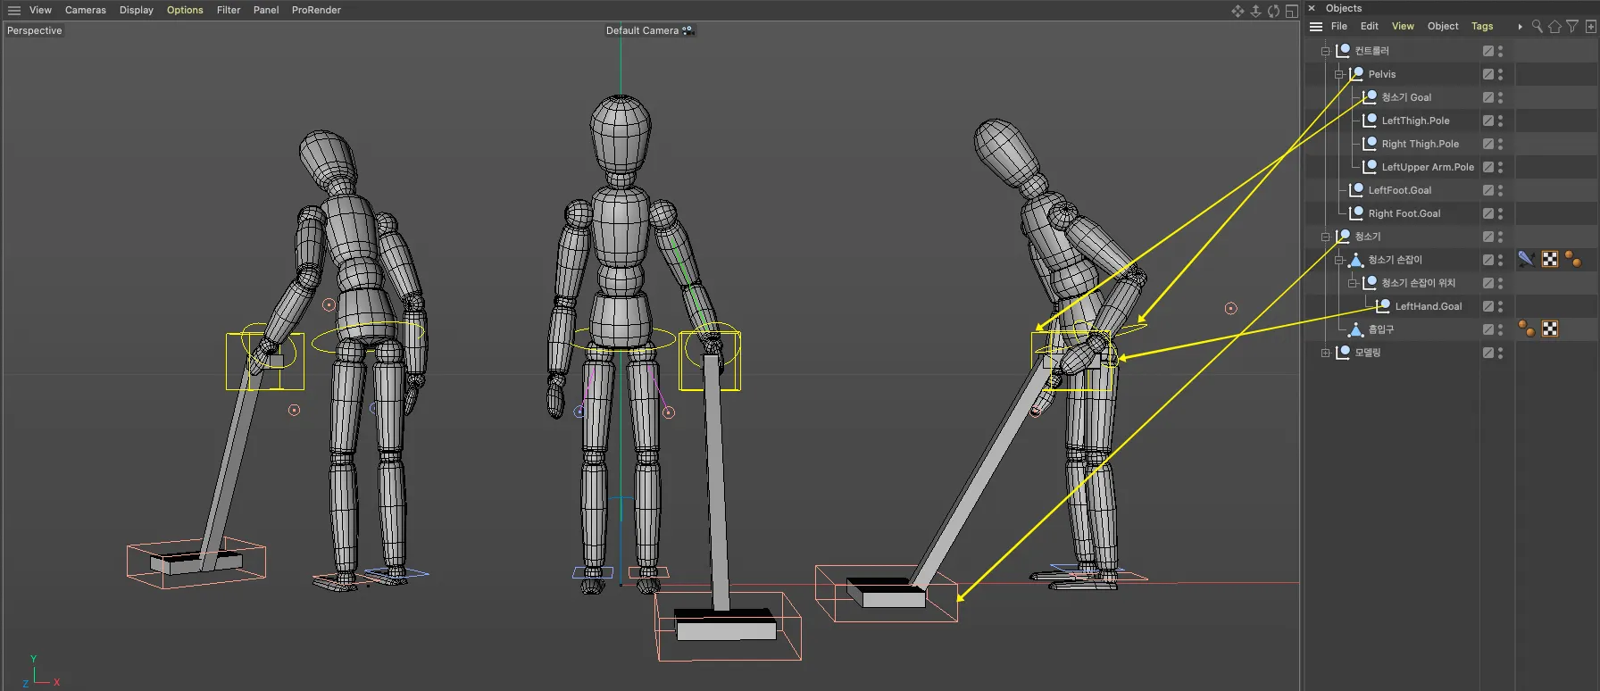1600x691 pixels.
Task: Click the viewport dolly/zoom camera icon
Action: pos(1255,11)
